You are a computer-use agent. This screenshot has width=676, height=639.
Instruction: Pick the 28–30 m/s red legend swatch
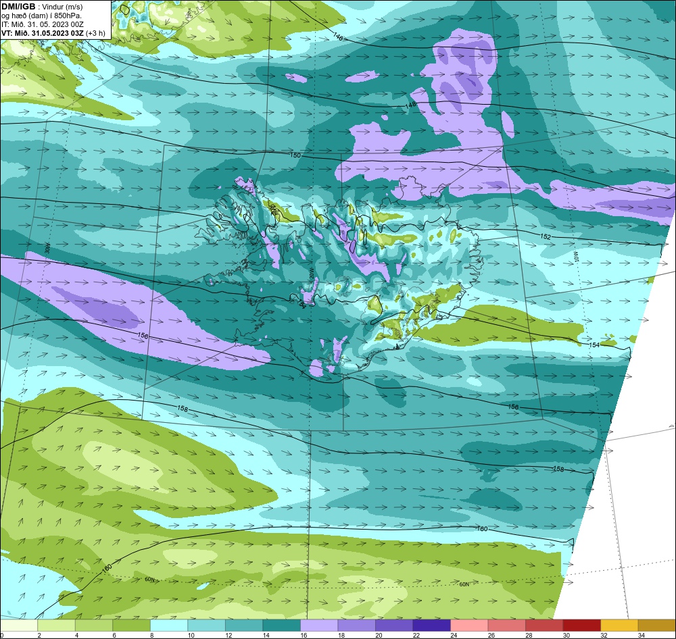coord(544,625)
